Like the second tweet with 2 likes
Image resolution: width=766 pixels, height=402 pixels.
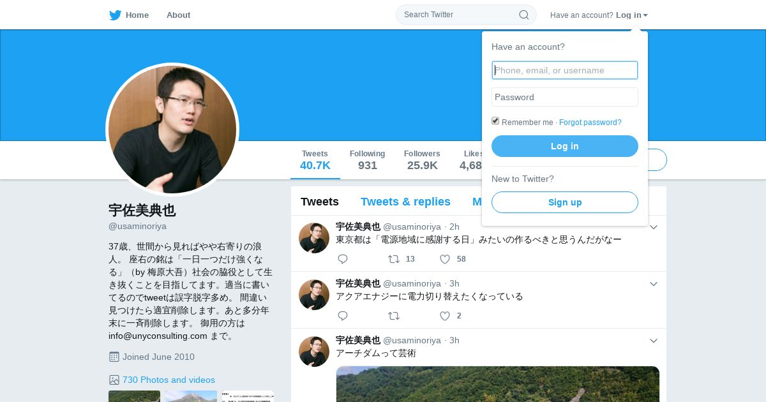445,316
